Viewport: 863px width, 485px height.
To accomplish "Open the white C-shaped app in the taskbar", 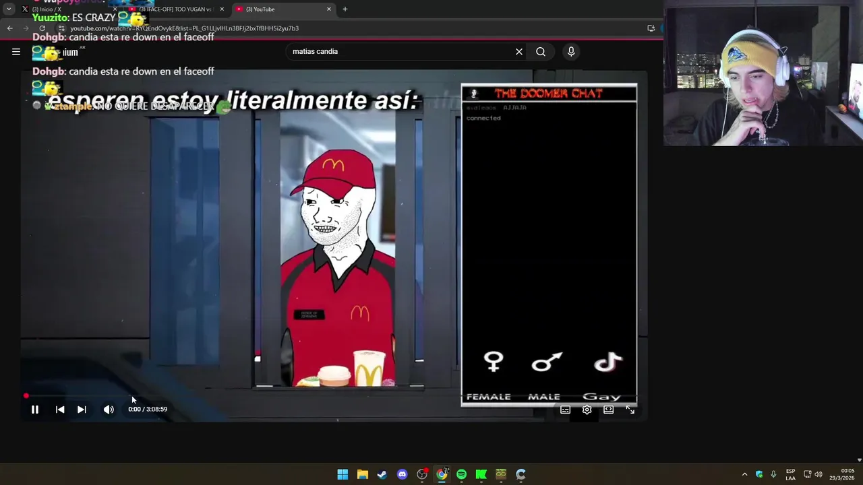I will (x=520, y=474).
